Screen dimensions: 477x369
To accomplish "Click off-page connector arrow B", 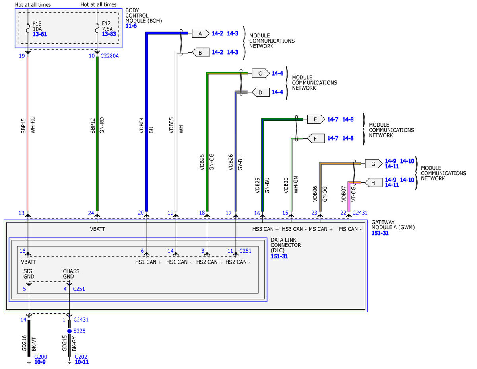I will pos(200,52).
